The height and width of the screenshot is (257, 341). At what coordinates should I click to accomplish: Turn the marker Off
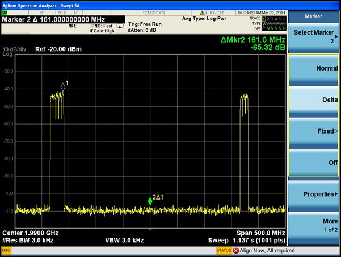click(314, 163)
